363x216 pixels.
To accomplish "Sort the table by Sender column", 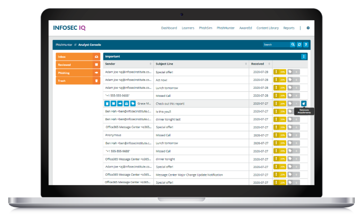I will pyautogui.click(x=150, y=64).
